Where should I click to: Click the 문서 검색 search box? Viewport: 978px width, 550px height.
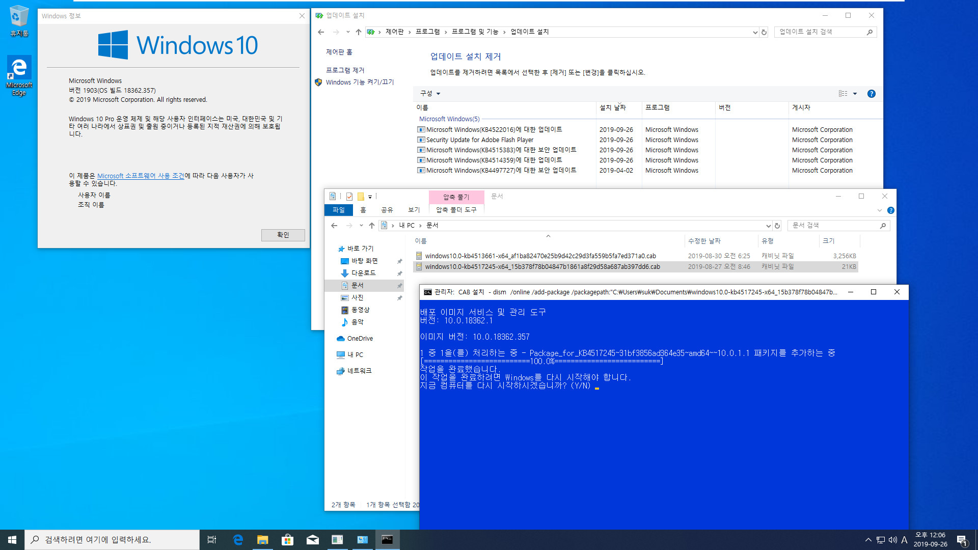tap(838, 226)
